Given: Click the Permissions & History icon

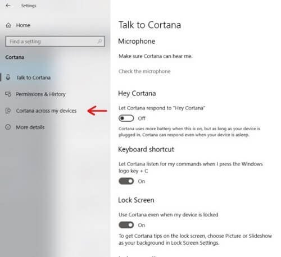Looking at the screenshot, I should (x=8, y=94).
